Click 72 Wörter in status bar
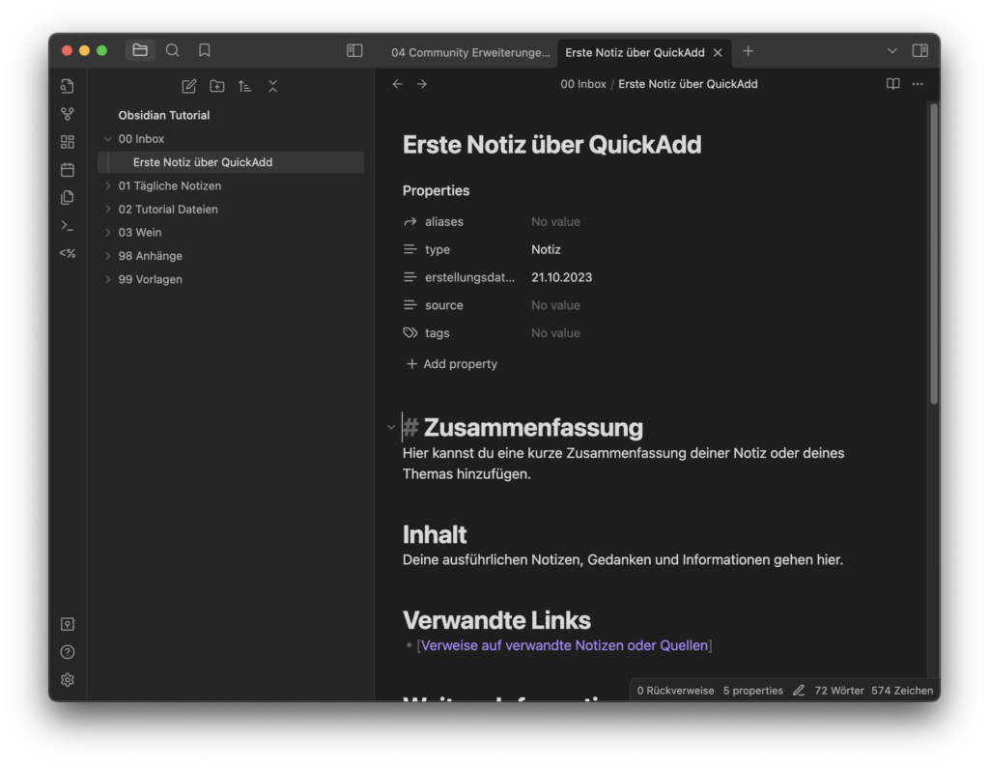The image size is (989, 766). 839,691
